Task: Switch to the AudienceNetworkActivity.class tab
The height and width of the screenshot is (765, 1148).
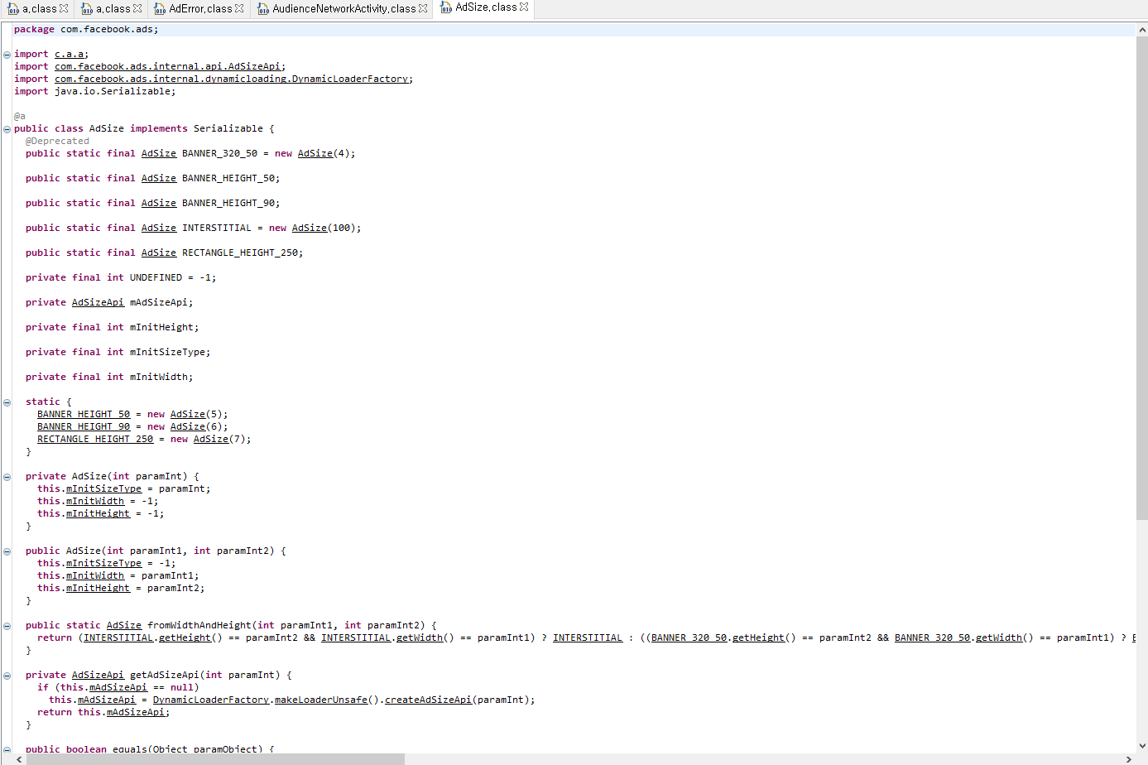Action: pyautogui.click(x=344, y=9)
